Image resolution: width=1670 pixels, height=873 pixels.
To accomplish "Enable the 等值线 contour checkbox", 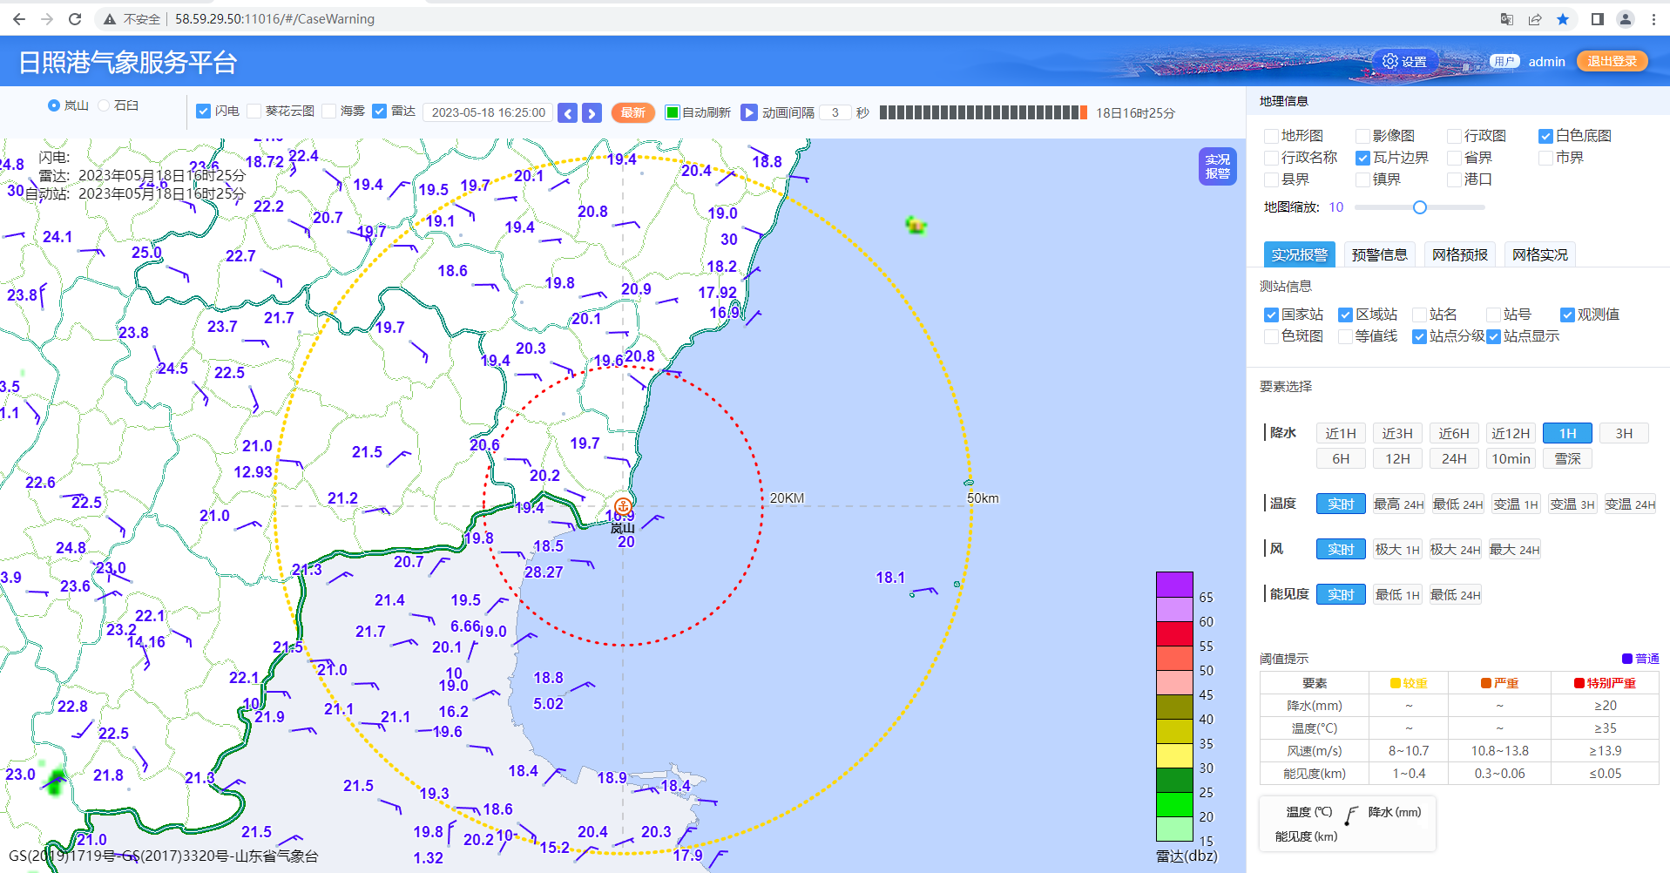I will 1345,336.
